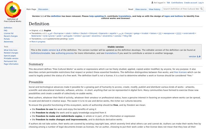Select the Read tab
Viewport: 206px width, 129px height.
click(130, 9)
